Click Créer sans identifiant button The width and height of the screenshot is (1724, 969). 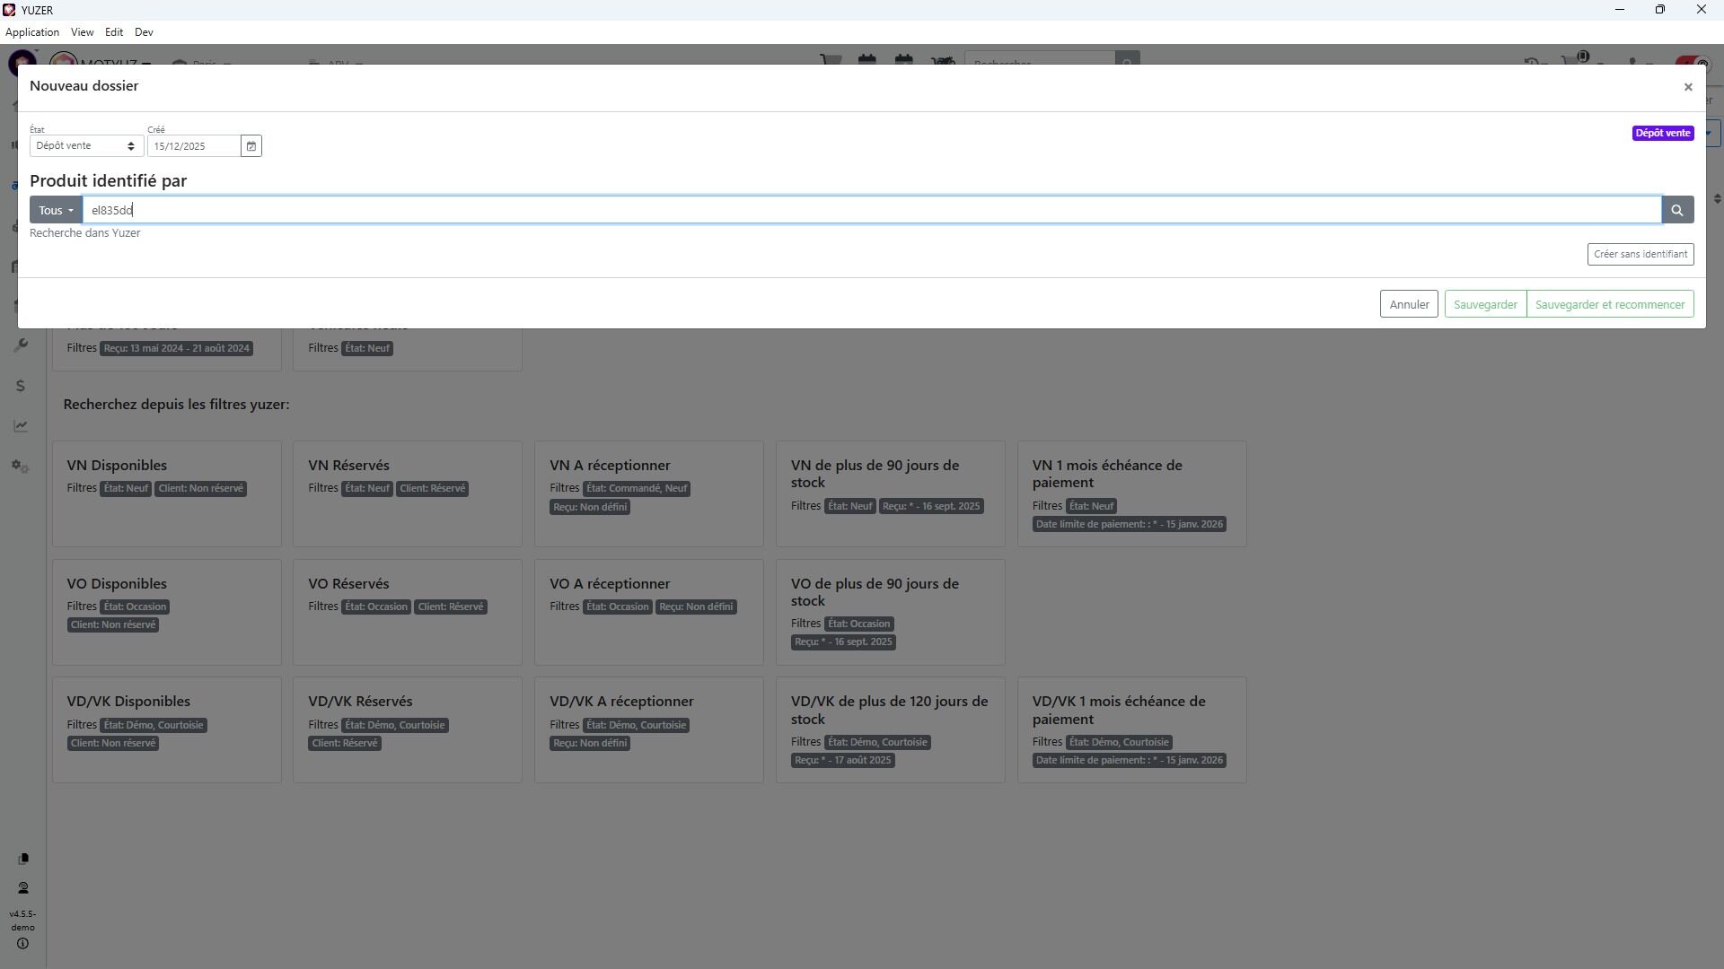click(x=1640, y=254)
